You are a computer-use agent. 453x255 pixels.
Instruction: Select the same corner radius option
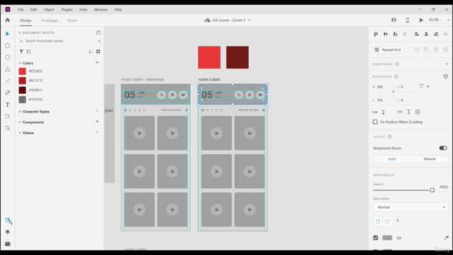[x=378, y=221]
